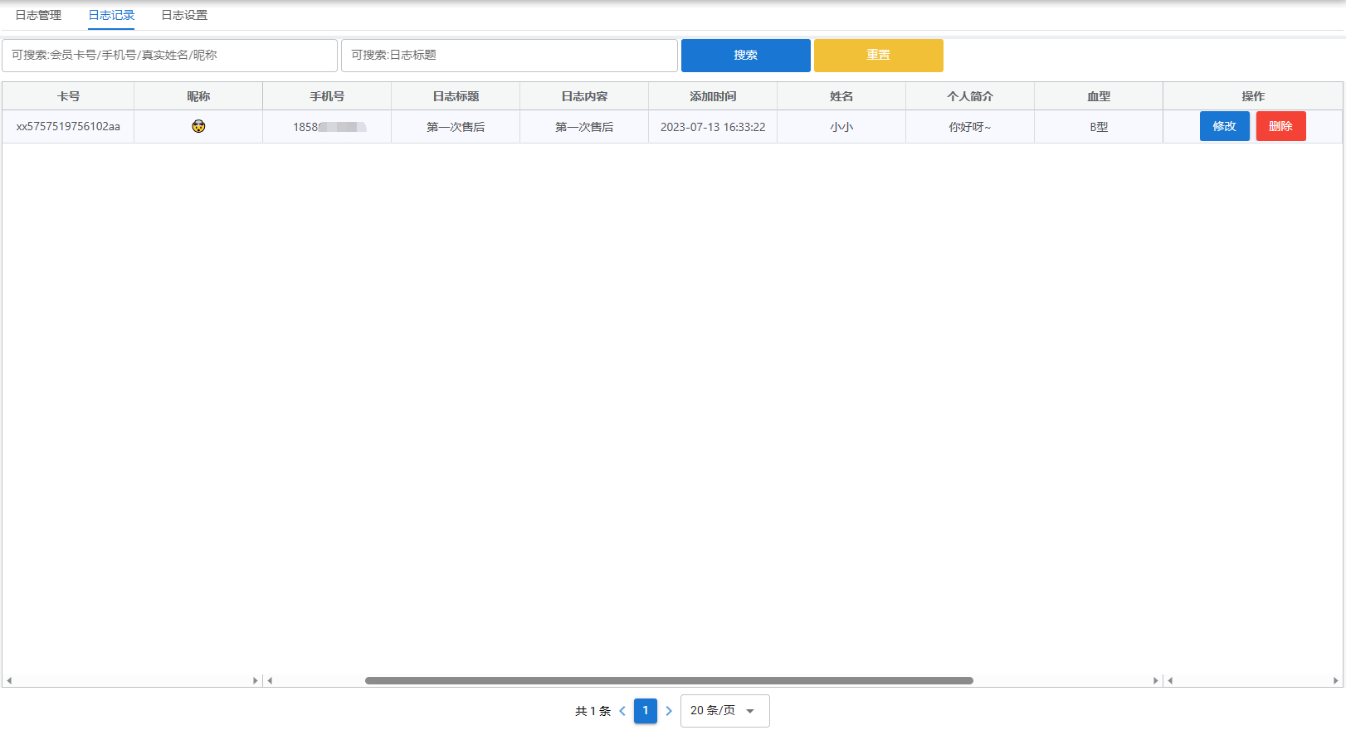Screen dimensions: 1346x735
Task: Click the 卡号 column header
Action: point(68,96)
